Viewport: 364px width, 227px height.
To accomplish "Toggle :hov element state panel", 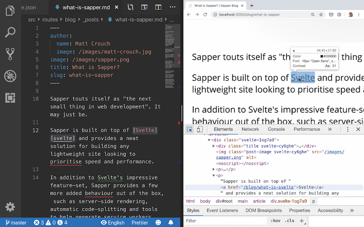I will 275,221.
